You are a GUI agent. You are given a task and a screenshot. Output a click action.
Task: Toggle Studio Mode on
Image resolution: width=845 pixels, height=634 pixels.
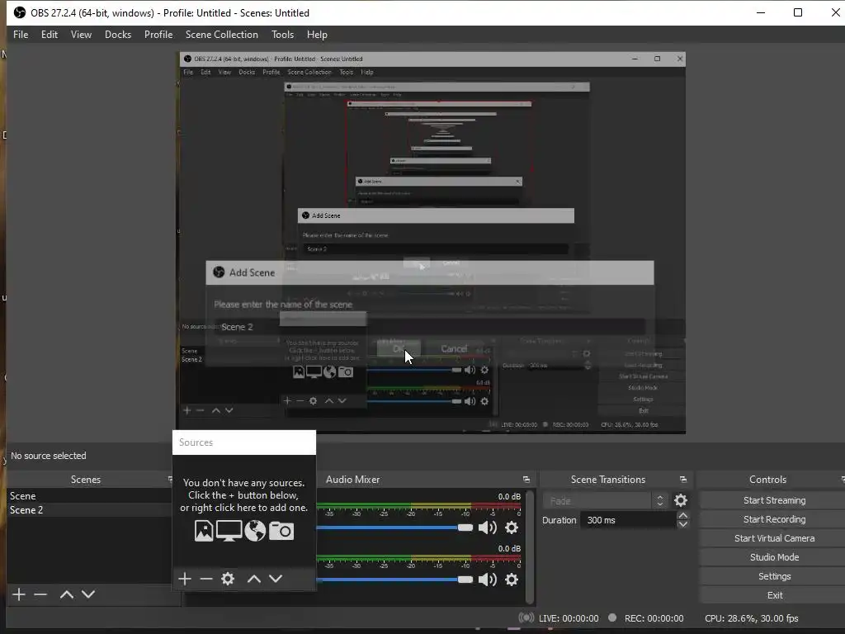774,557
